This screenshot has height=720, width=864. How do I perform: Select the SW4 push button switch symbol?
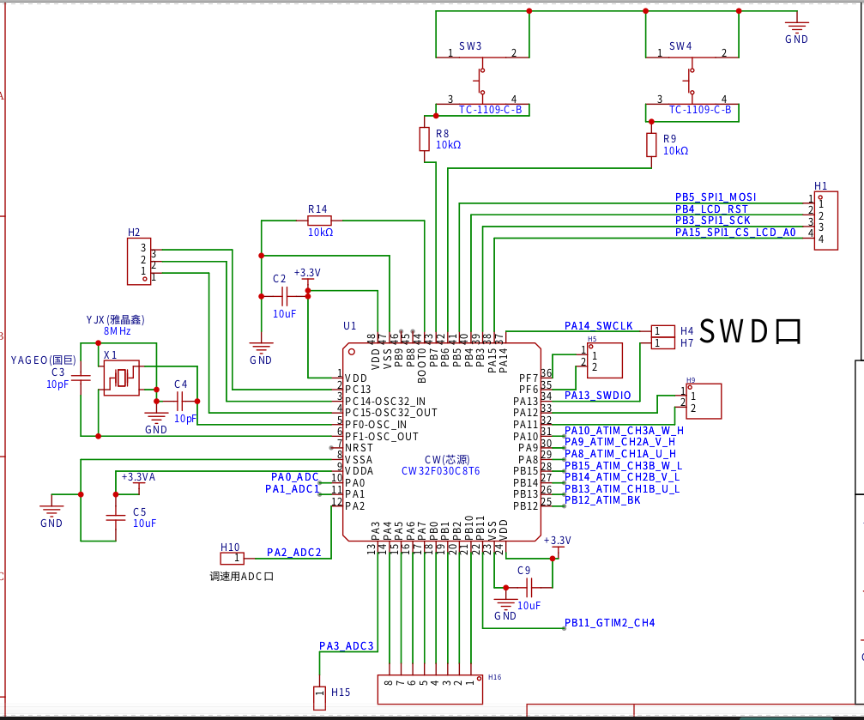click(x=692, y=82)
